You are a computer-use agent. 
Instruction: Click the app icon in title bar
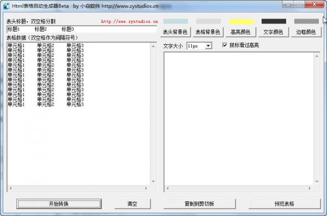[x=6, y=6]
